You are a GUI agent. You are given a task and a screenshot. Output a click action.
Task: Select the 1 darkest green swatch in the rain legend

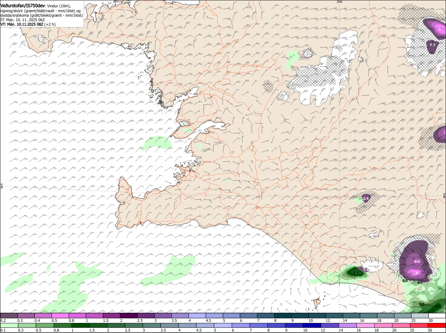coord(80,325)
